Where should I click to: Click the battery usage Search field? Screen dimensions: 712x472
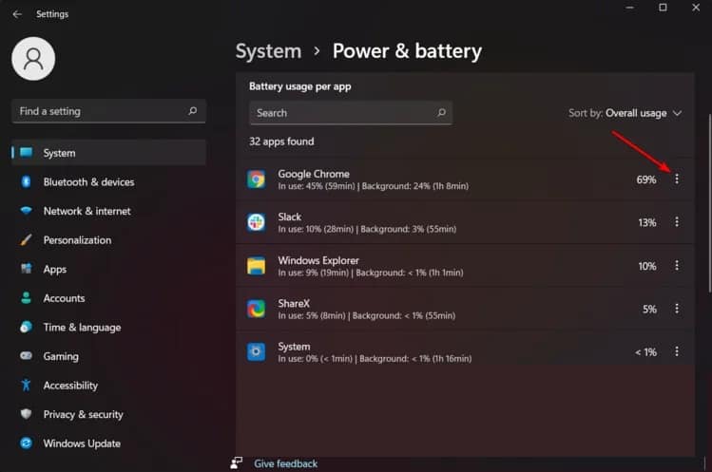point(351,113)
